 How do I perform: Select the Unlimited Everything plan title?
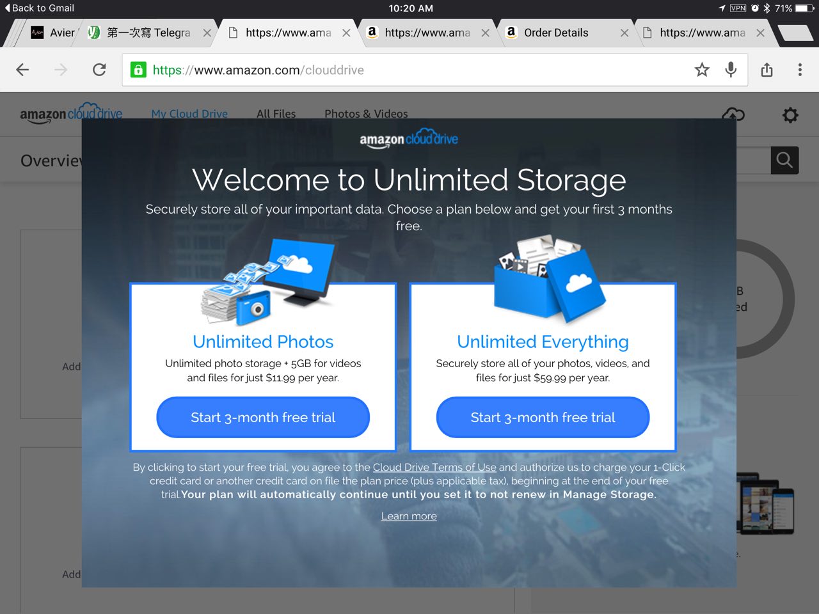[x=543, y=342]
